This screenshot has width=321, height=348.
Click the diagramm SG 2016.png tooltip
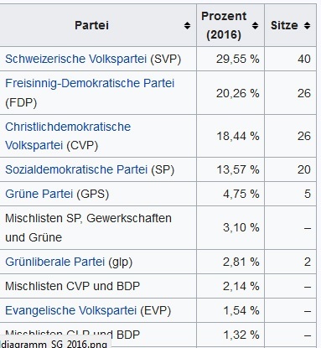[x=54, y=344]
